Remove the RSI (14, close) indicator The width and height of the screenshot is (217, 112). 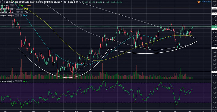21,81
